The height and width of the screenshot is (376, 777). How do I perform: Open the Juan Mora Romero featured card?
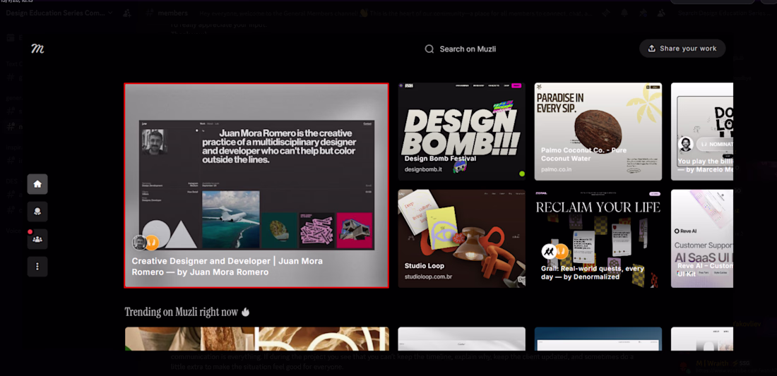[x=256, y=185]
